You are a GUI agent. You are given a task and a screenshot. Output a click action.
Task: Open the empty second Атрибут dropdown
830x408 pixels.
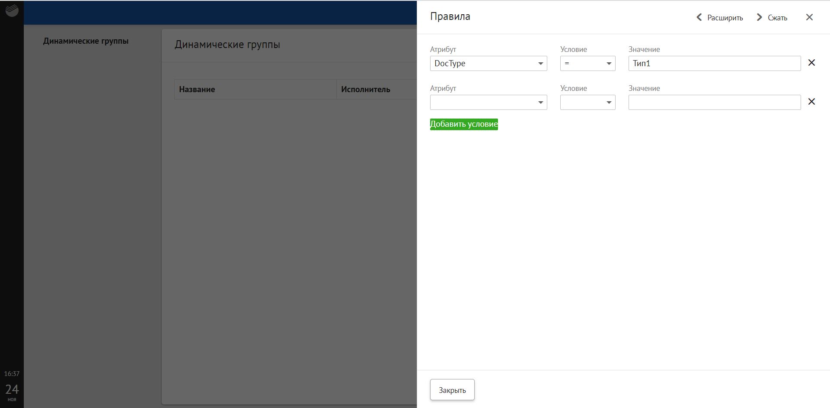pos(488,103)
